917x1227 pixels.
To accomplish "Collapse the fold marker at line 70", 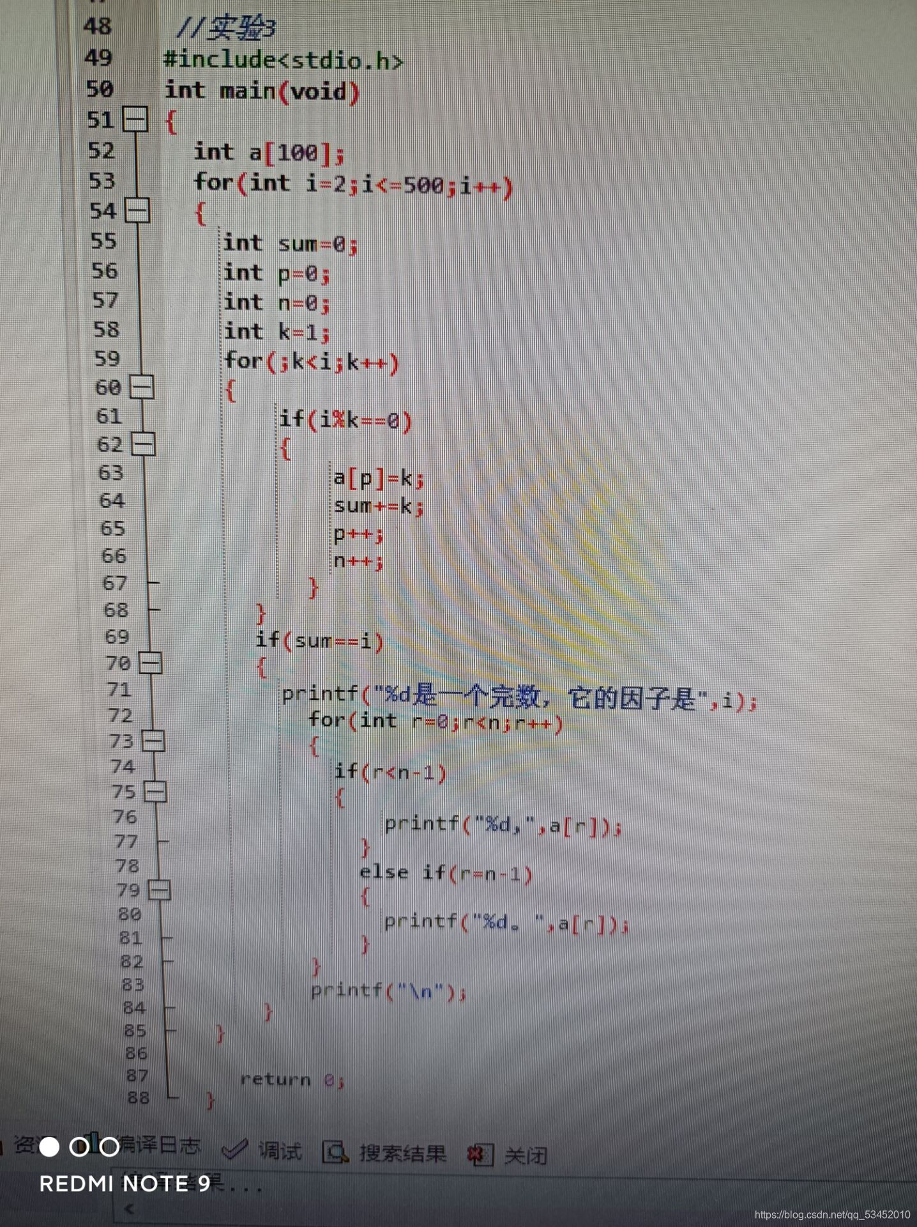I will 151,663.
